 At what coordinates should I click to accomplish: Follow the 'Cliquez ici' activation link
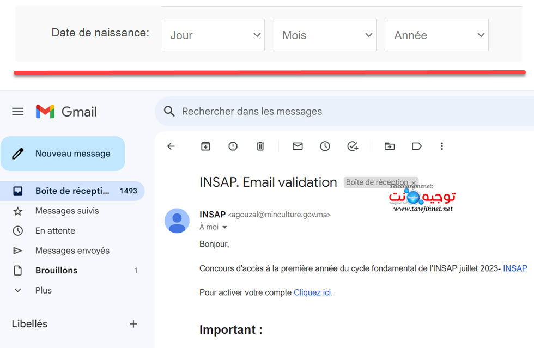pyautogui.click(x=312, y=292)
